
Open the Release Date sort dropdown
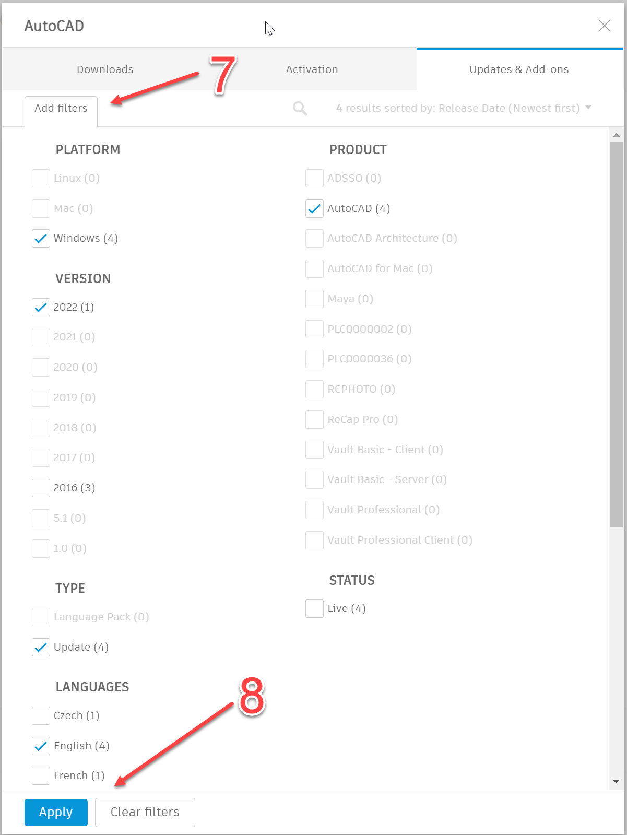pyautogui.click(x=588, y=108)
